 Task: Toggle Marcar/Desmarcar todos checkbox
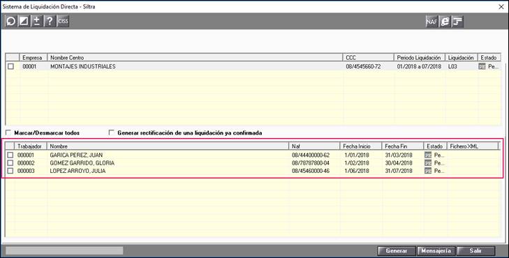(x=8, y=132)
